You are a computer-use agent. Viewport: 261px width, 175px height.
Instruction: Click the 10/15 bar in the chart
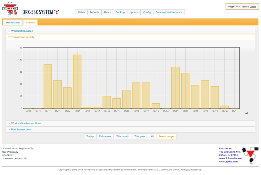coord(77,82)
